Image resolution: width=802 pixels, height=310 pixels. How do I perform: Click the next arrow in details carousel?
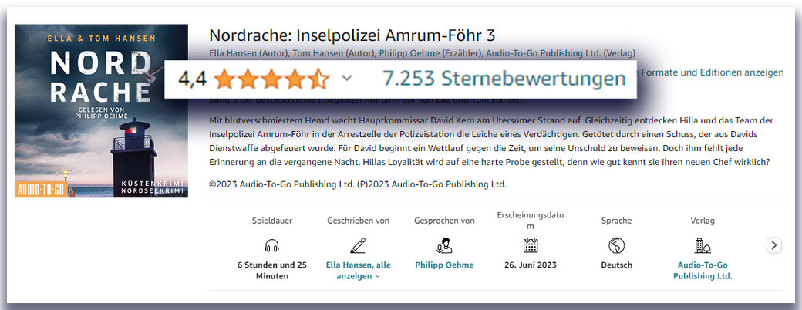pyautogui.click(x=774, y=245)
